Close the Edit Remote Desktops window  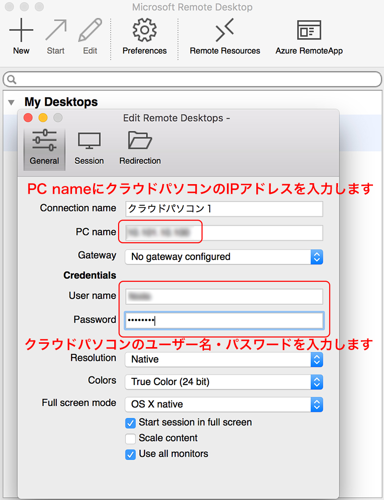[28, 118]
